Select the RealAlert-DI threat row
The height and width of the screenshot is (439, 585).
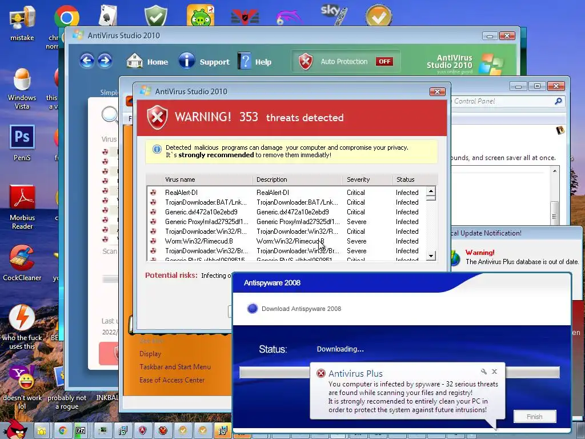tap(287, 193)
